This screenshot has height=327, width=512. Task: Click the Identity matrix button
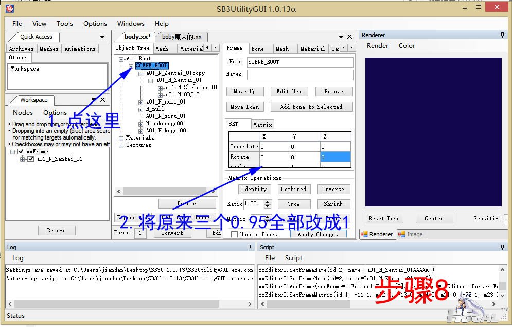pos(254,189)
